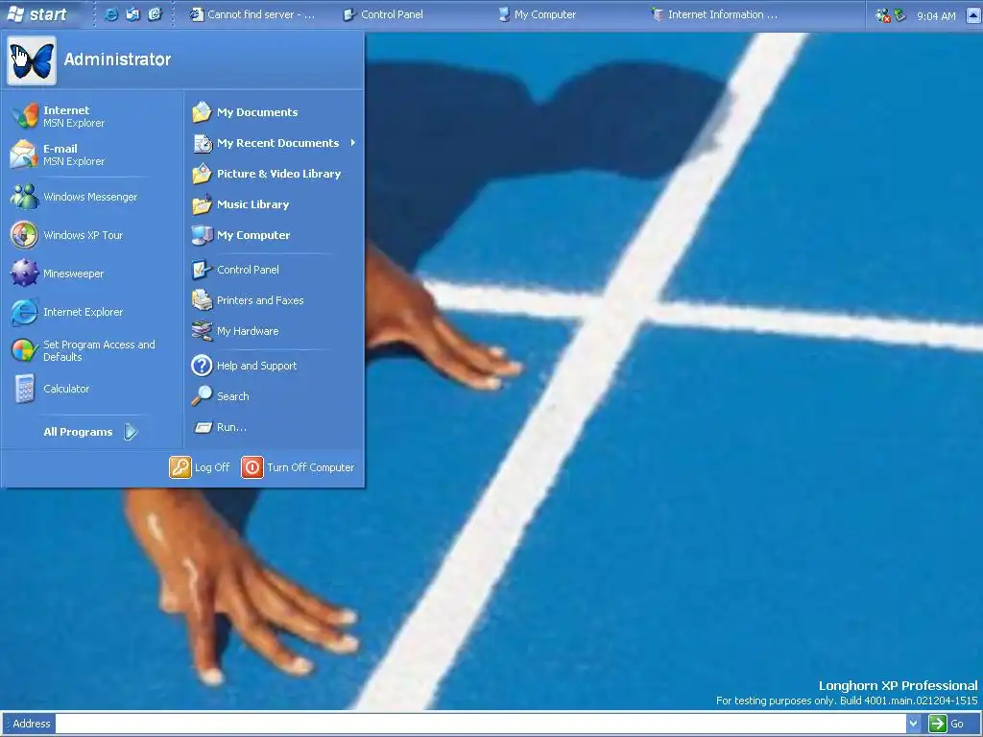This screenshot has width=983, height=737.
Task: Click third quick launch icon
Action: 155,14
